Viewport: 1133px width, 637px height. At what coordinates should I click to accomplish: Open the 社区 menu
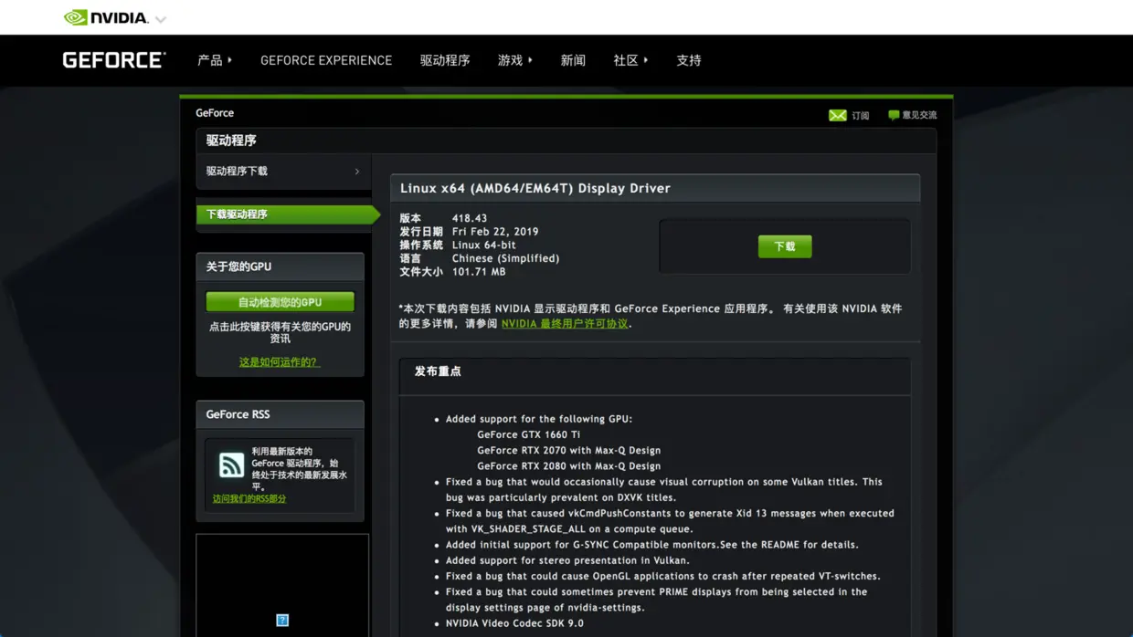(626, 60)
